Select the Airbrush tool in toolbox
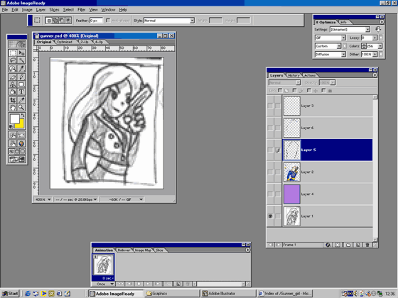The width and height of the screenshot is (398, 298). [21, 69]
